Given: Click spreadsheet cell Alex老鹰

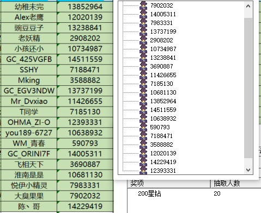Looking at the screenshot, I should [x=29, y=17].
